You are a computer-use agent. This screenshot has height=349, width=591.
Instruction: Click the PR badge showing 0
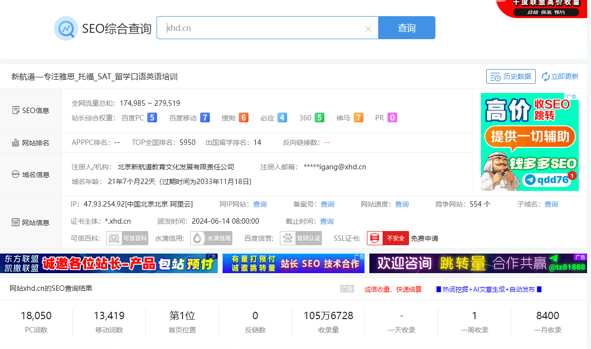[392, 117]
